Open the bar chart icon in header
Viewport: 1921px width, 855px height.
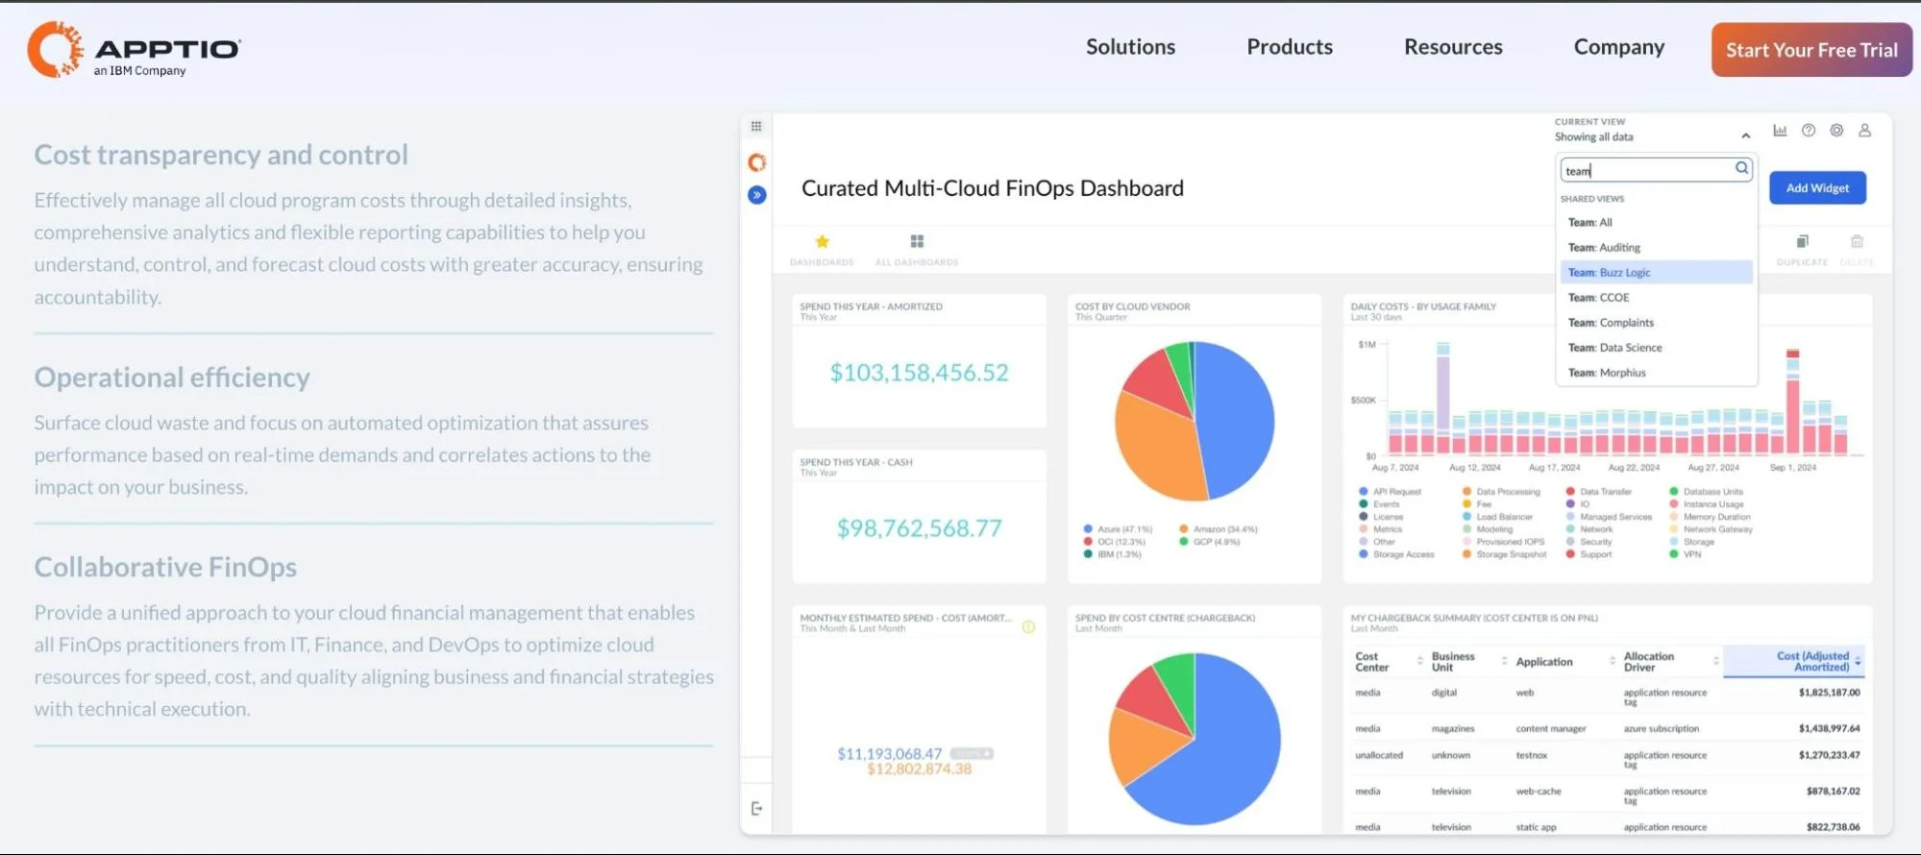1780,131
